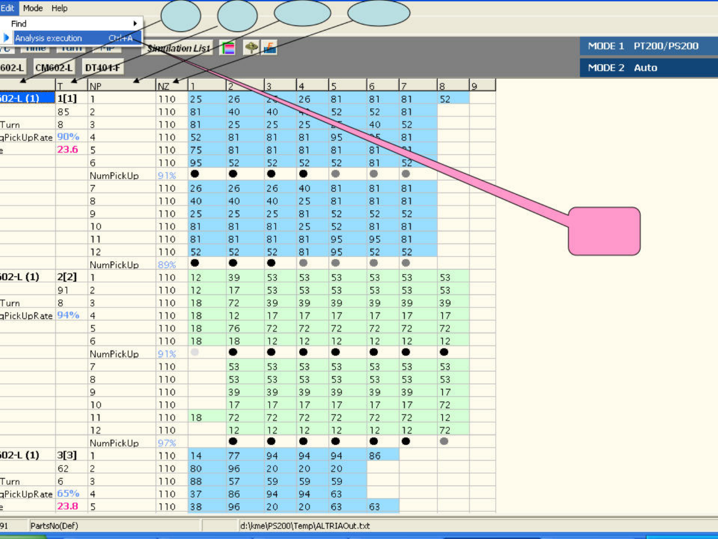This screenshot has height=539, width=718.
Task: Click the NP column header
Action: pyautogui.click(x=122, y=85)
